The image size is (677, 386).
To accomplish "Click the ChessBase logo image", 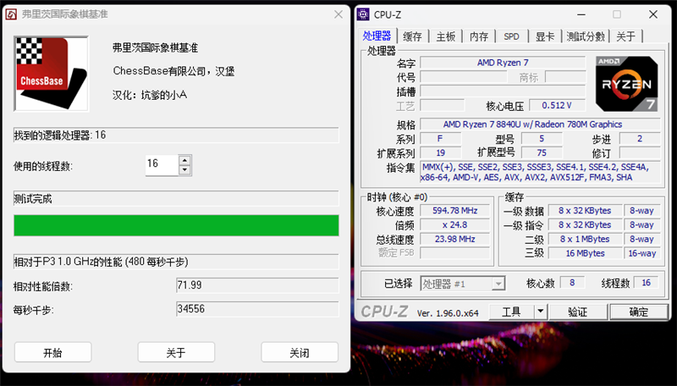I will [51, 74].
